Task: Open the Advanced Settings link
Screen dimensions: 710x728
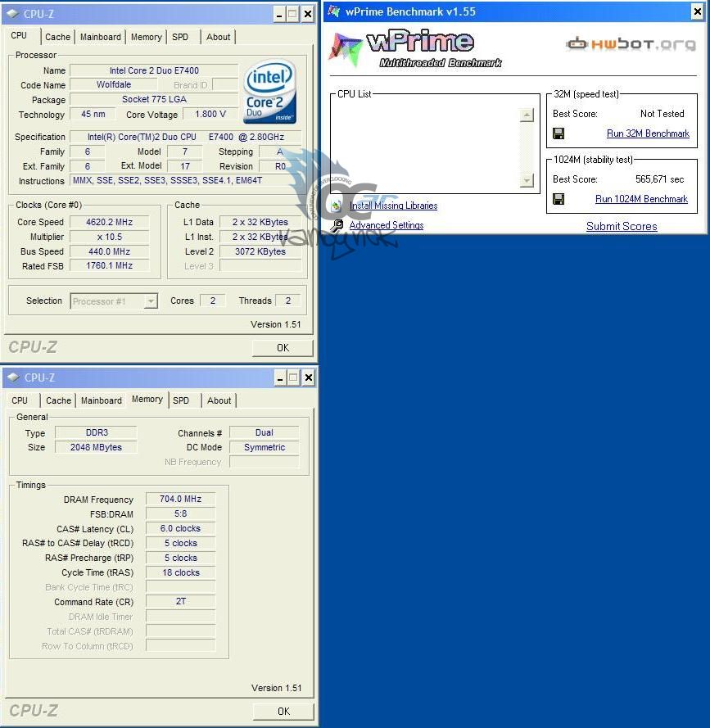Action: 387,225
